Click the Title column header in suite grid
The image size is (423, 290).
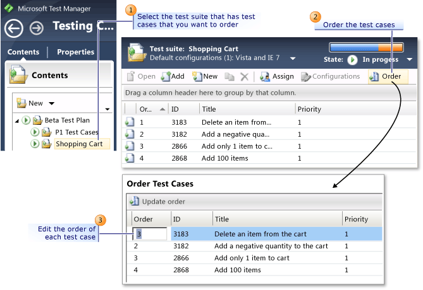(x=247, y=109)
